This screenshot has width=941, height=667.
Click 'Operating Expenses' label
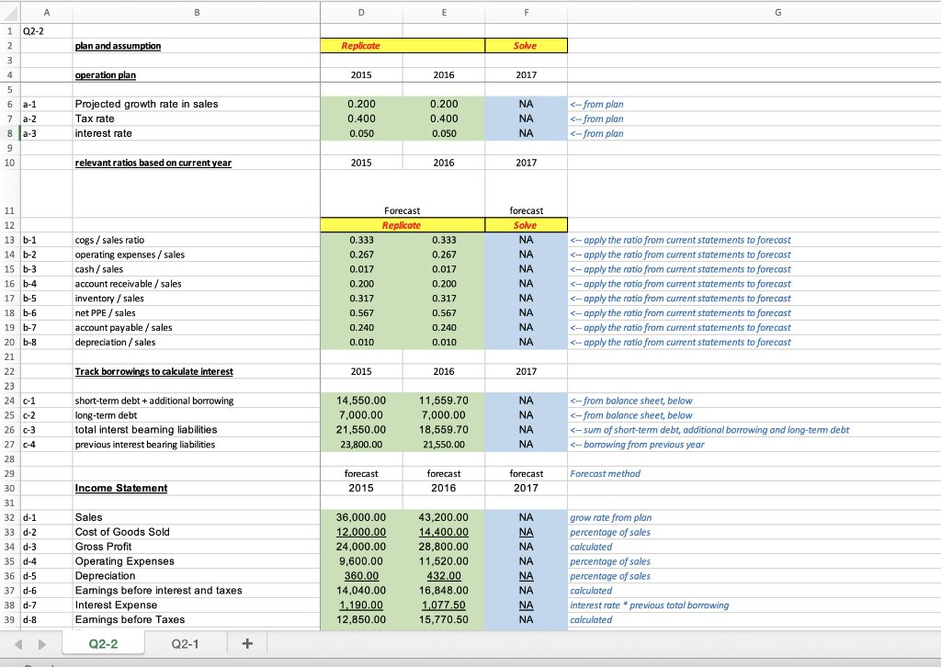click(125, 561)
